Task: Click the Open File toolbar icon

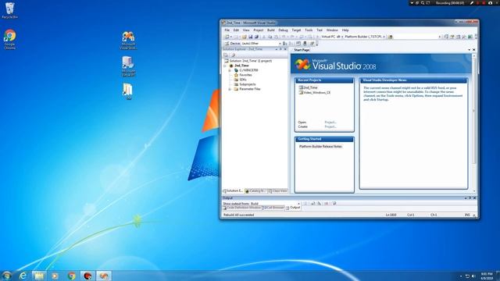Action: [x=244, y=37]
